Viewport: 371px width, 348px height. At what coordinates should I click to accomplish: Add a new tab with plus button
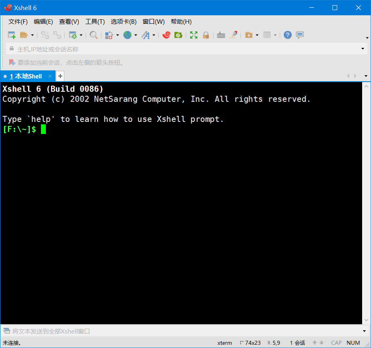pos(60,76)
